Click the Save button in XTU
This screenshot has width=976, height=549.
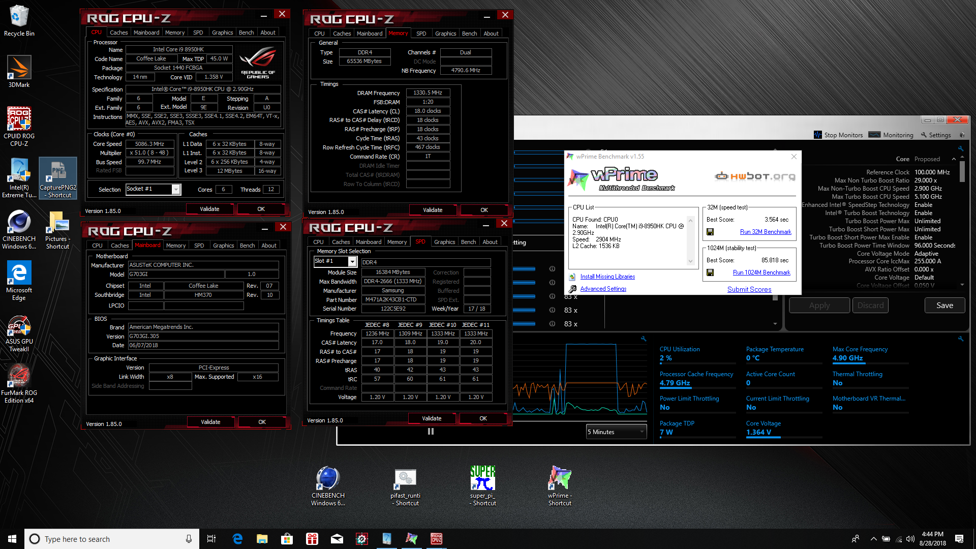pos(944,306)
